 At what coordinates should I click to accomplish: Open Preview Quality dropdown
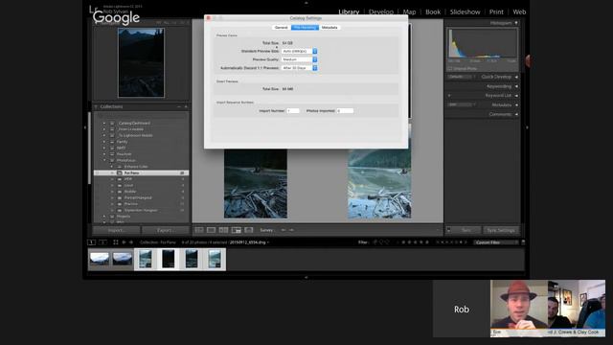(300, 59)
